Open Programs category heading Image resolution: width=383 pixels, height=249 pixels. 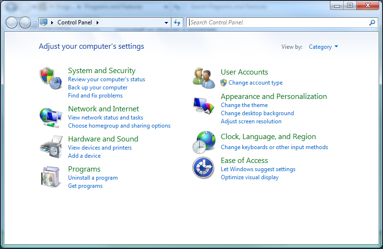(x=84, y=169)
